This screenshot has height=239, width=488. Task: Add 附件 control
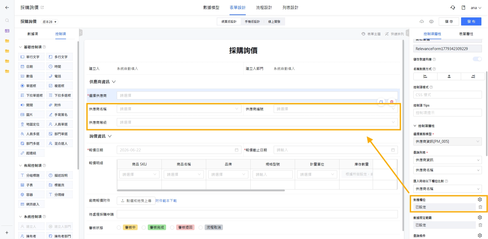59,105
